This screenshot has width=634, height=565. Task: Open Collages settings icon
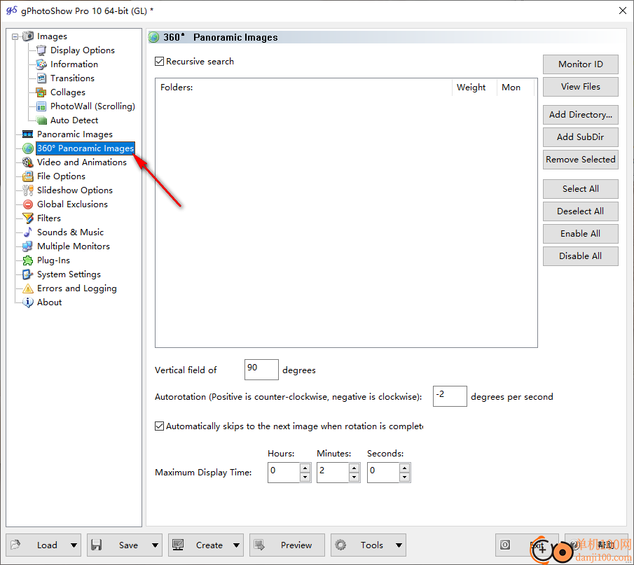[41, 92]
